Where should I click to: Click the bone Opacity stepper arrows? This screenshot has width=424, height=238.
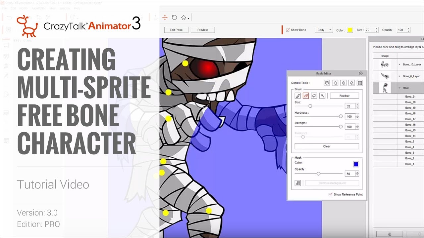408,30
